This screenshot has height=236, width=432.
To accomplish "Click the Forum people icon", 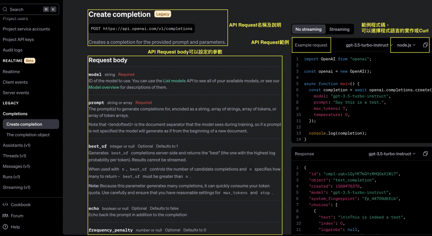I will tap(5, 216).
